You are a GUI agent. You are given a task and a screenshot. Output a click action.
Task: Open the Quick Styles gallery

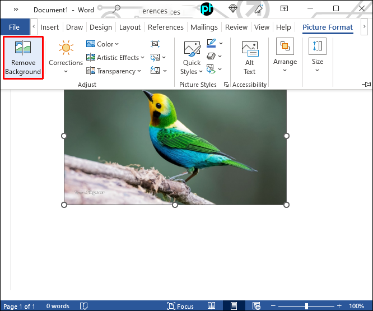[192, 58]
